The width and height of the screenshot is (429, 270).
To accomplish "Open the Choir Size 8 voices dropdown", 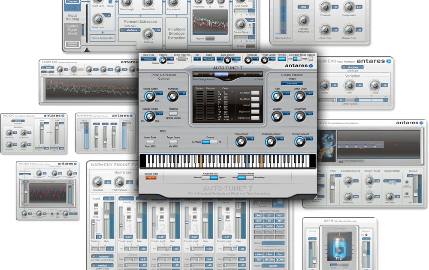I will pyautogui.click(x=352, y=67).
